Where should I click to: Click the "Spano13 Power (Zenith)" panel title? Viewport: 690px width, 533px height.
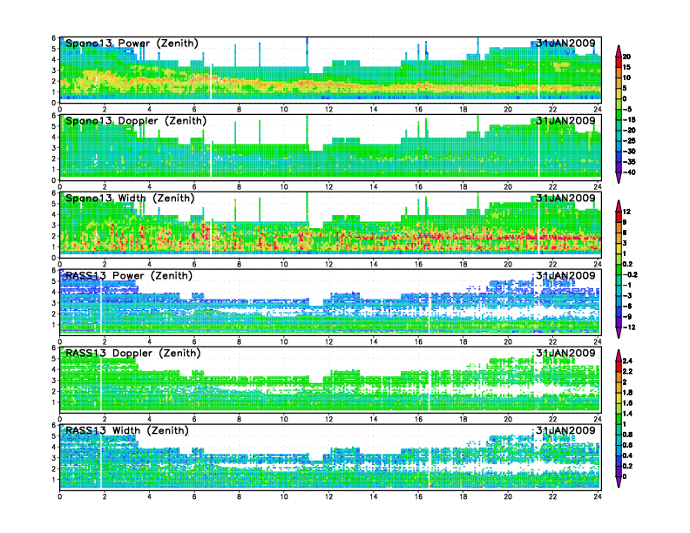pos(132,44)
